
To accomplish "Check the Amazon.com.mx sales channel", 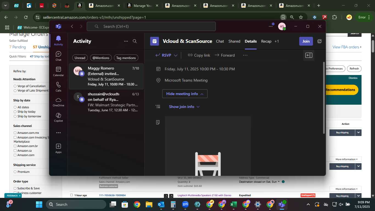I will coord(15,133).
